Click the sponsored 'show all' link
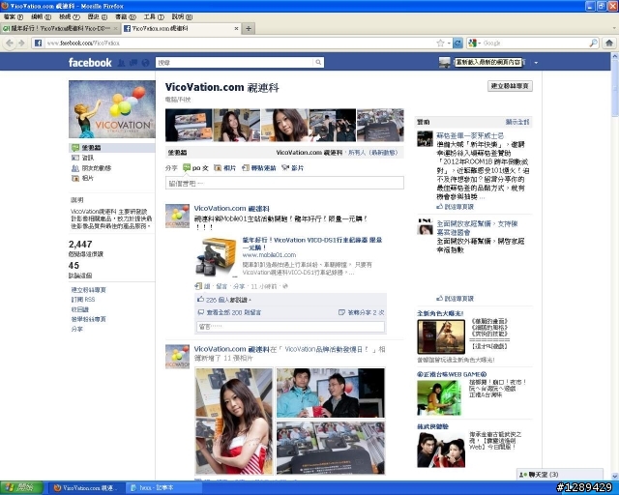The image size is (619, 495). point(517,123)
